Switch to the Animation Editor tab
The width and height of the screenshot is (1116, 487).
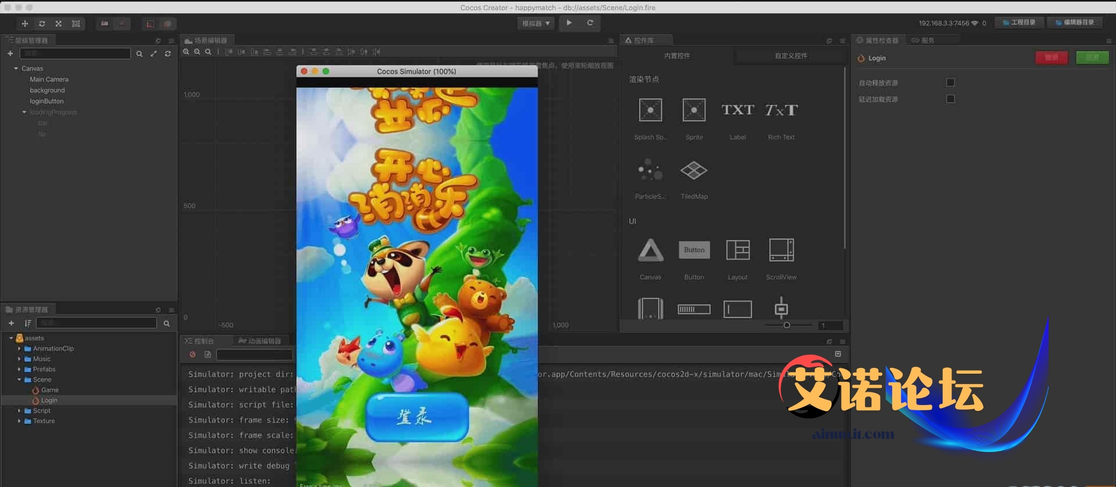(260, 341)
